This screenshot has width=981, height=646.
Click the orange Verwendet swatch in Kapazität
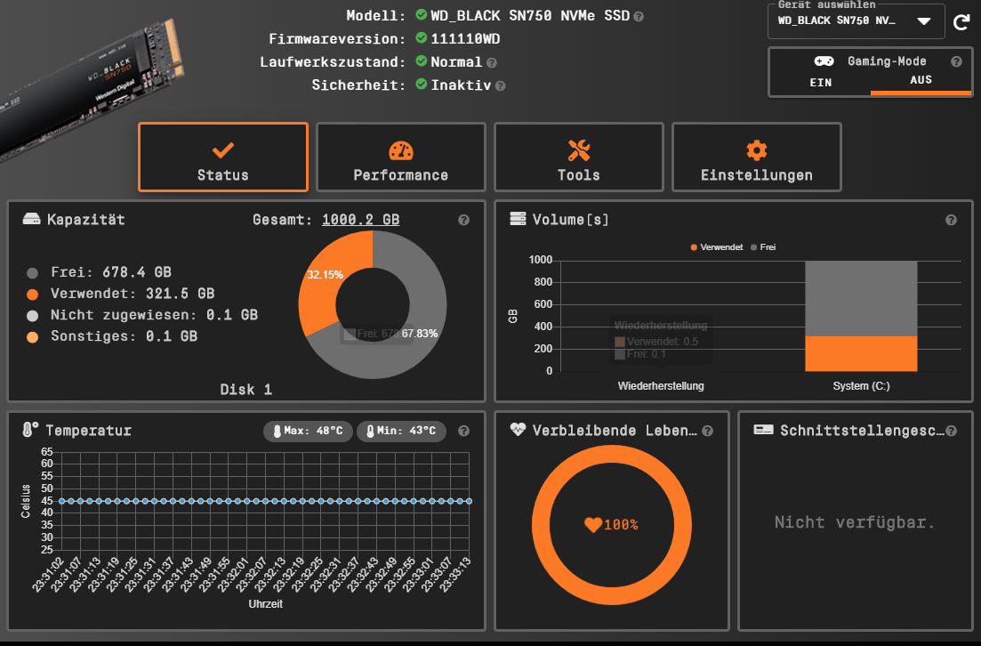33,295
